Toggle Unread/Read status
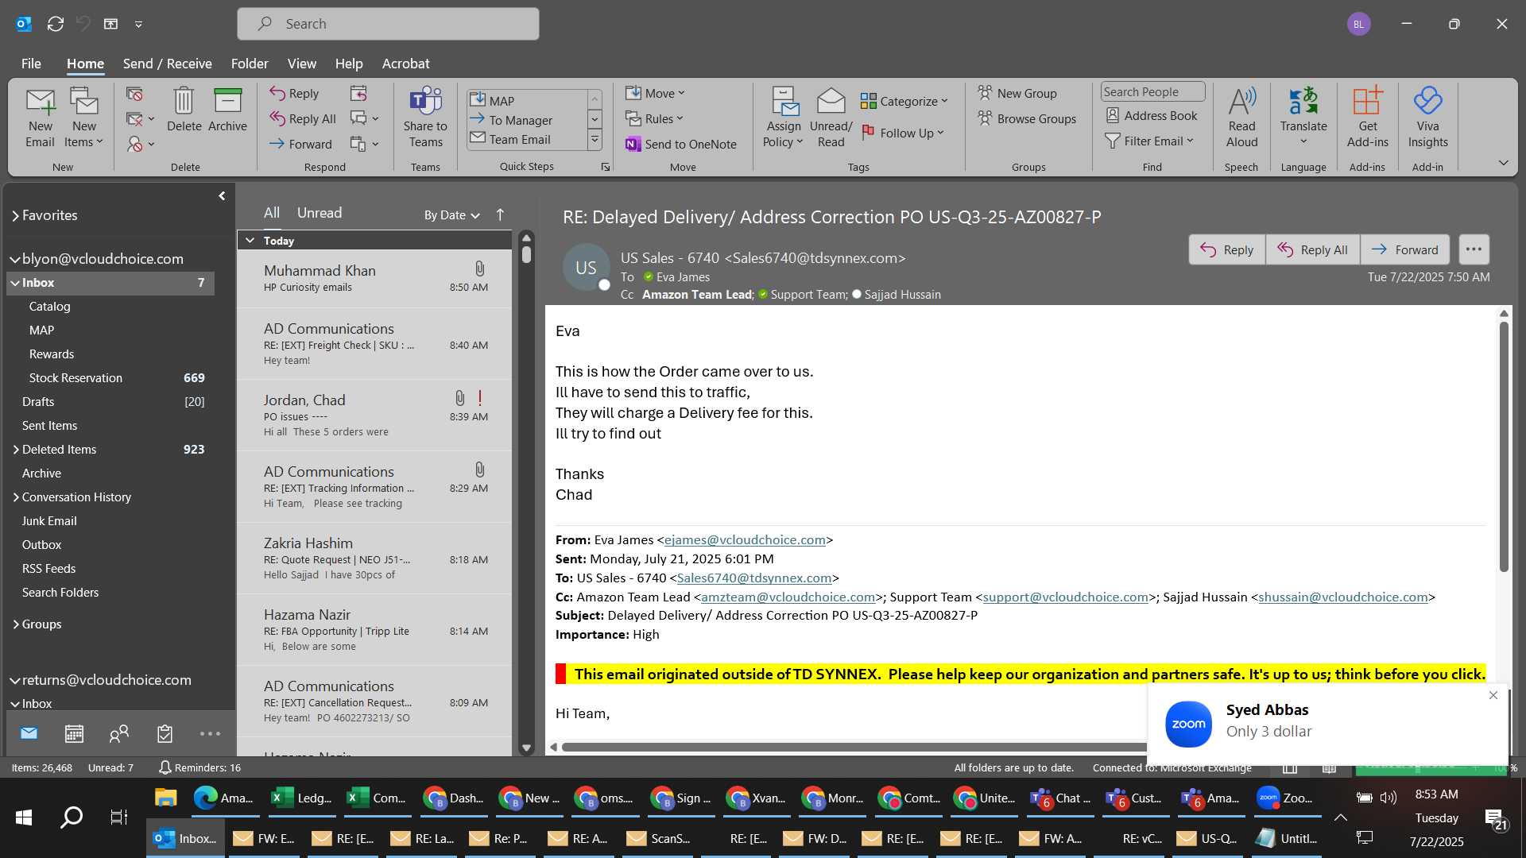The width and height of the screenshot is (1526, 858). pyautogui.click(x=831, y=118)
